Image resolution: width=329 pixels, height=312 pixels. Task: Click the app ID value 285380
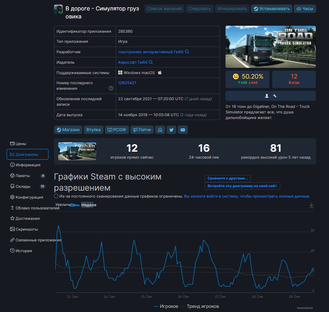point(125,31)
